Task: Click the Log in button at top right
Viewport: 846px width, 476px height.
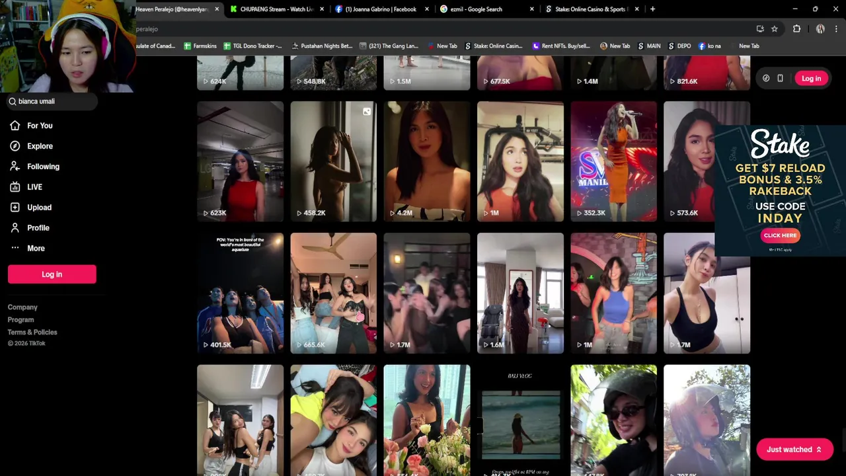Action: (x=811, y=79)
